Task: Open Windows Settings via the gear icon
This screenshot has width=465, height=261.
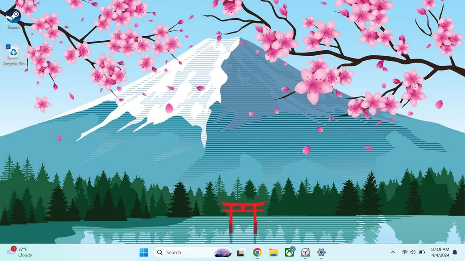Action: 322,252
